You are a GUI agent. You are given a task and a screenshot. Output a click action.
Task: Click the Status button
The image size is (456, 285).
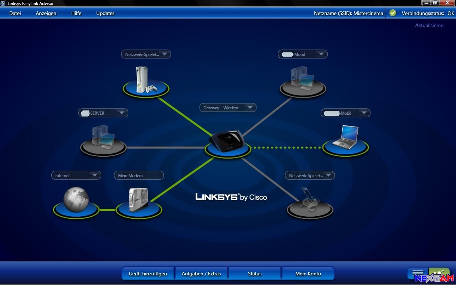(x=255, y=274)
